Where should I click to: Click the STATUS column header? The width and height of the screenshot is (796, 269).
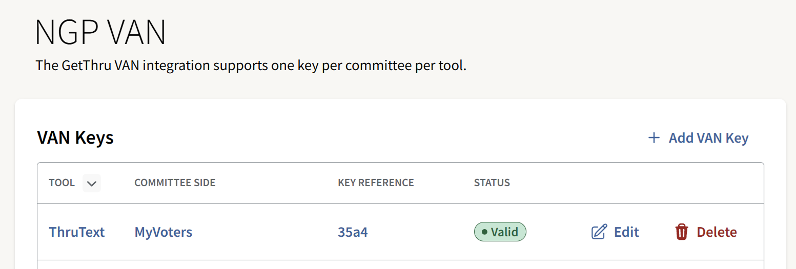492,183
